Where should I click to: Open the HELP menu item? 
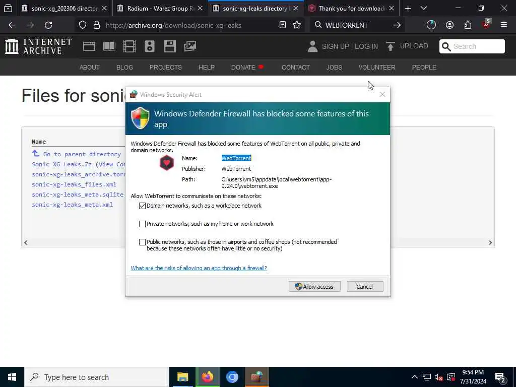click(x=206, y=67)
